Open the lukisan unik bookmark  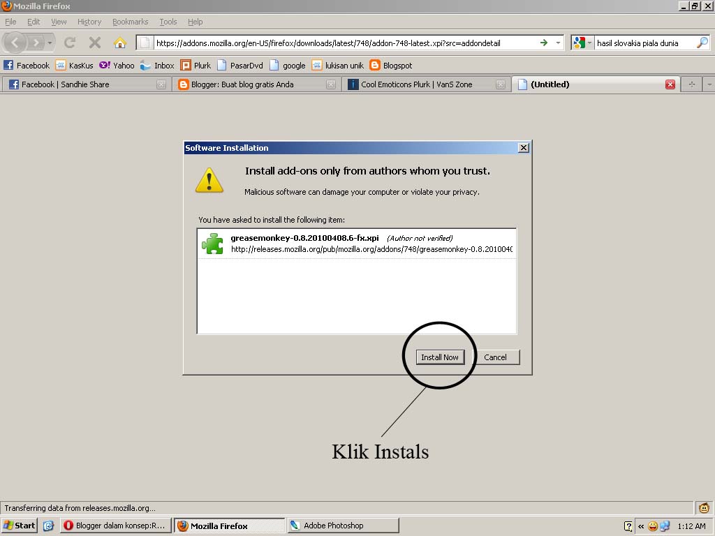(338, 65)
